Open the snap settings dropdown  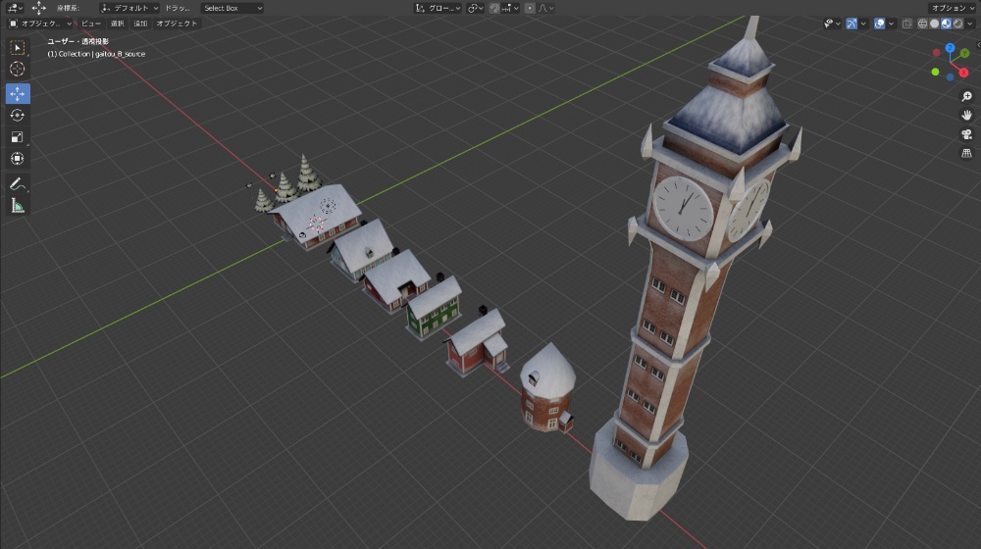pyautogui.click(x=510, y=8)
